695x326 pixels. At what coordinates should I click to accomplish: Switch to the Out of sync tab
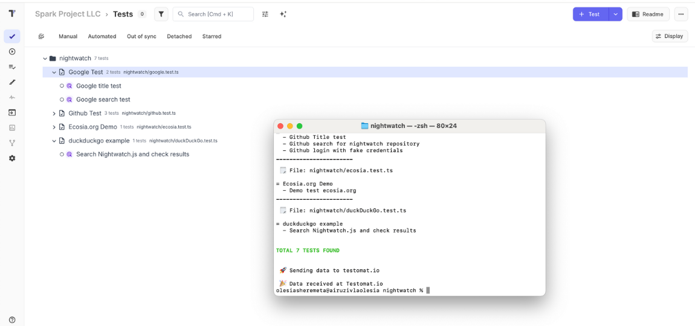141,36
